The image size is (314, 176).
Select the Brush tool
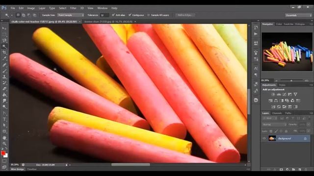coord(4,70)
